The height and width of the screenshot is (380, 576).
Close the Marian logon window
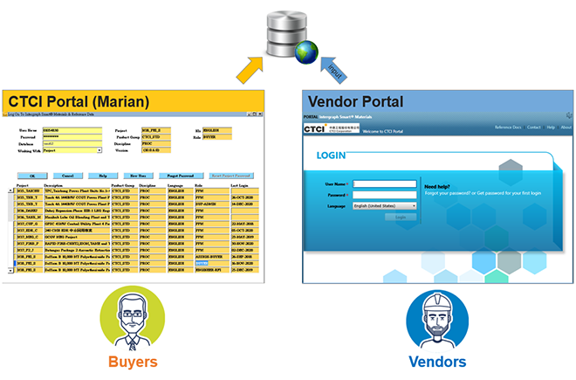click(260, 114)
